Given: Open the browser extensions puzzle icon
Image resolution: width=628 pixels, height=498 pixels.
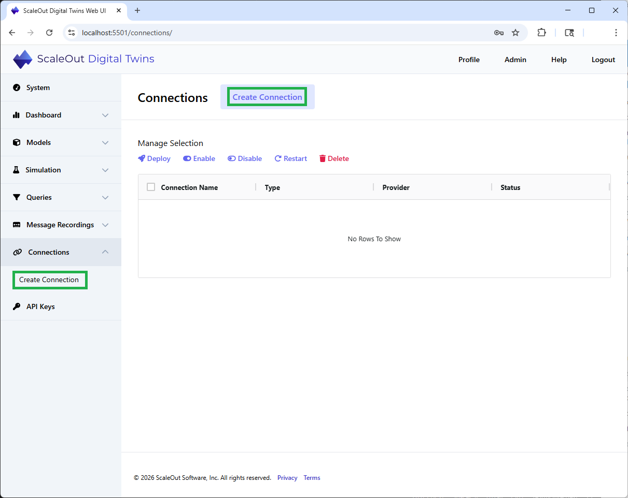Looking at the screenshot, I should click(x=541, y=33).
